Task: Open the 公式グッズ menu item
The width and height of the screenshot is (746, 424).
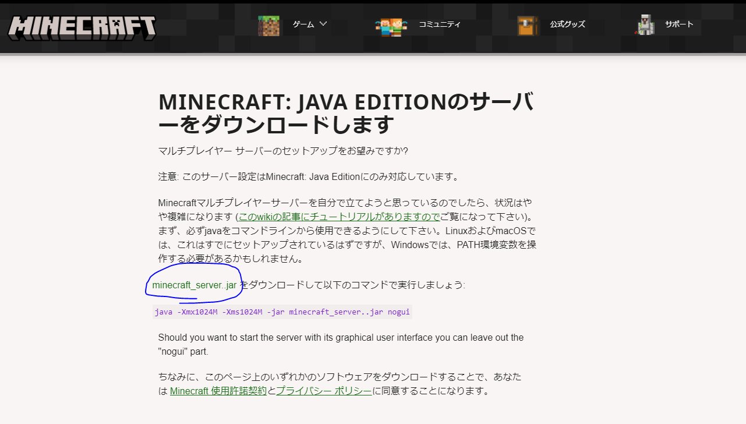Action: pyautogui.click(x=567, y=24)
